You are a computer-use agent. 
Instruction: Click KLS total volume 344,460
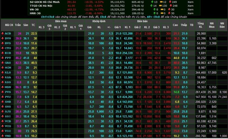point(201,73)
